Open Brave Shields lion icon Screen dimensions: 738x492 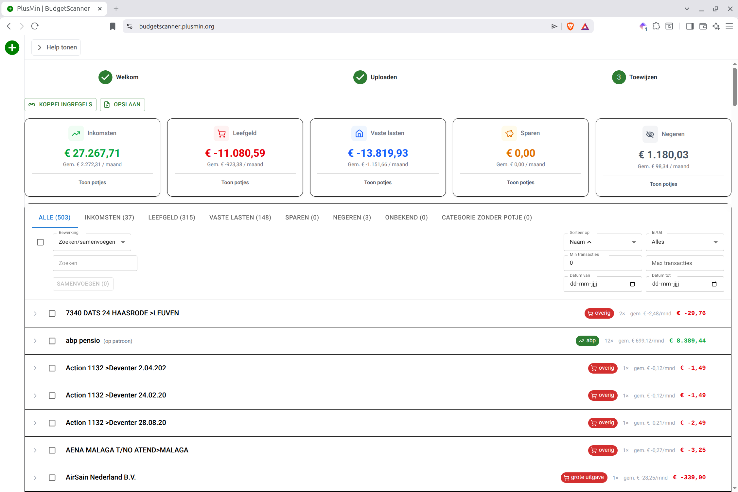(x=570, y=26)
